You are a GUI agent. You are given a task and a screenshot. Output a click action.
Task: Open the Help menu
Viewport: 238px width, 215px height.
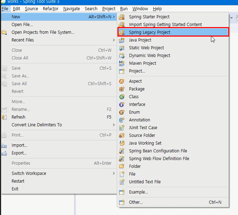157,9
